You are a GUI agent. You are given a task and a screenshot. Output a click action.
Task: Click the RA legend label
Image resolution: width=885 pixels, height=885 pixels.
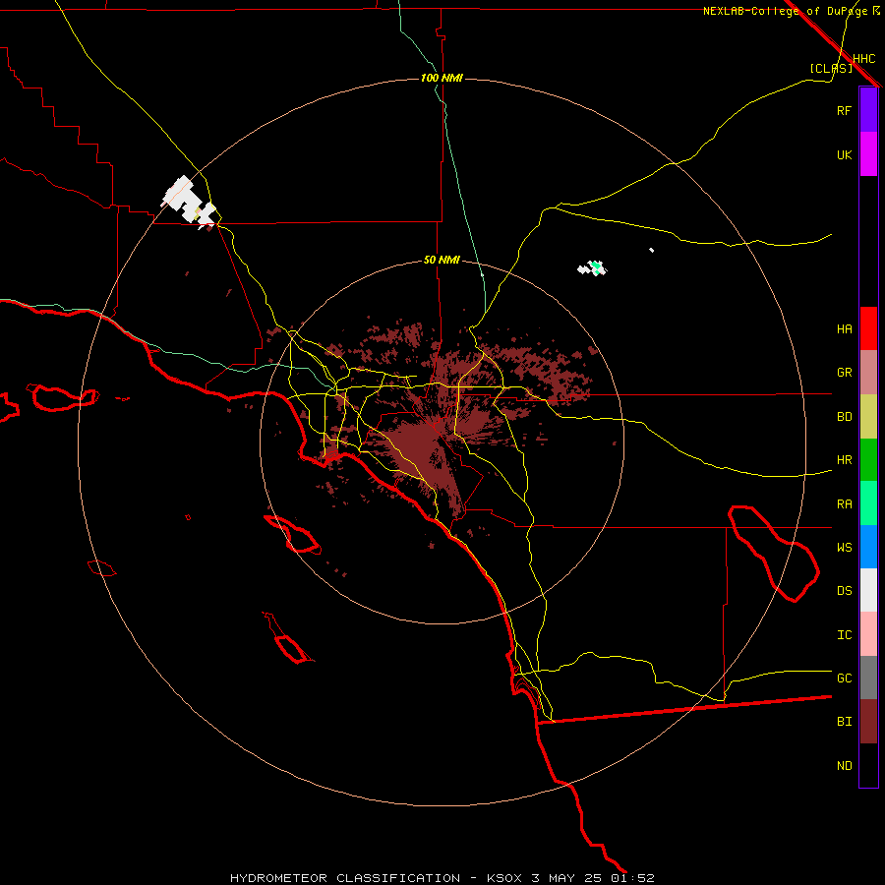coord(844,504)
